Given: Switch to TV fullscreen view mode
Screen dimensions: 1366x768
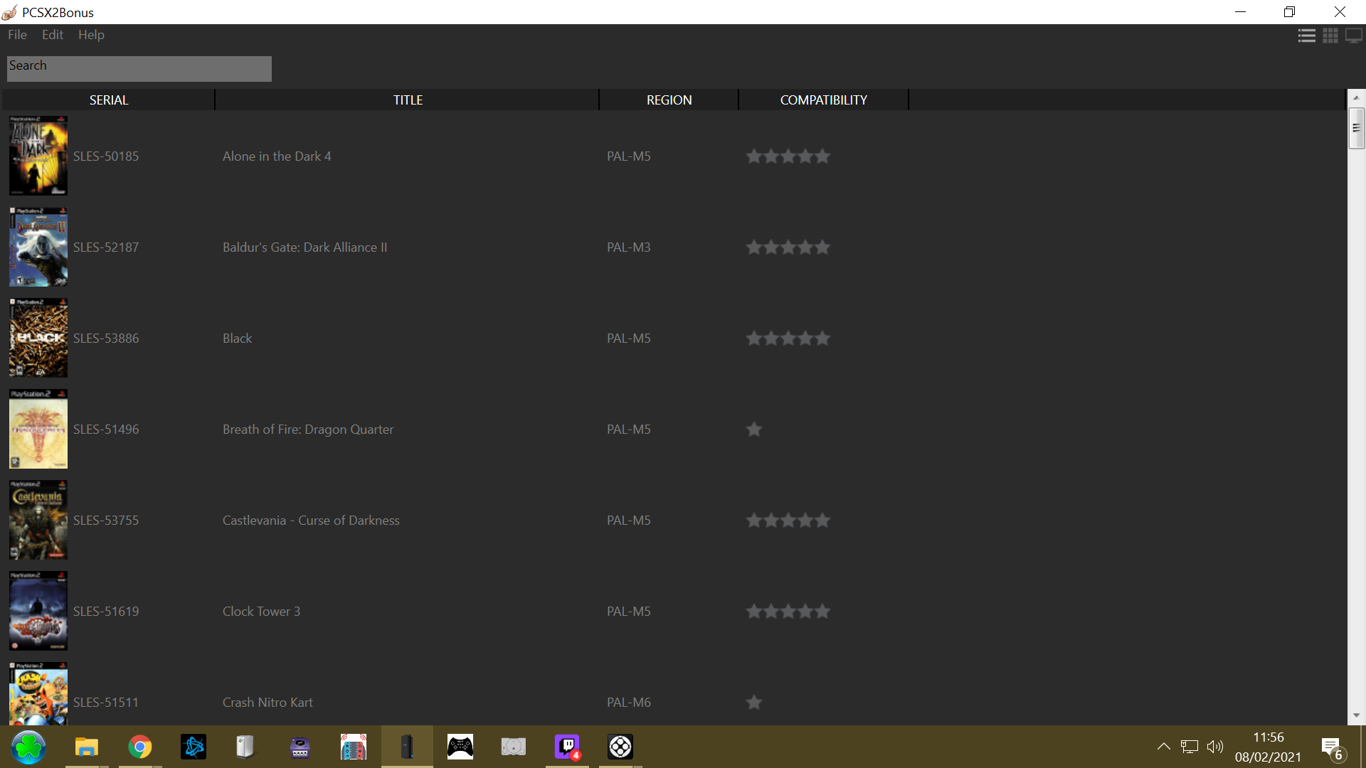Looking at the screenshot, I should pos(1354,36).
